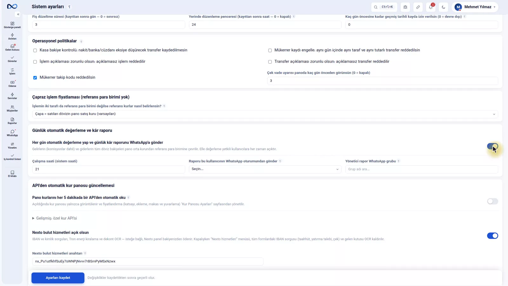Viewport: 508px width, 286px height.
Task: Open the Asistan sidebar item
Action: point(12,37)
